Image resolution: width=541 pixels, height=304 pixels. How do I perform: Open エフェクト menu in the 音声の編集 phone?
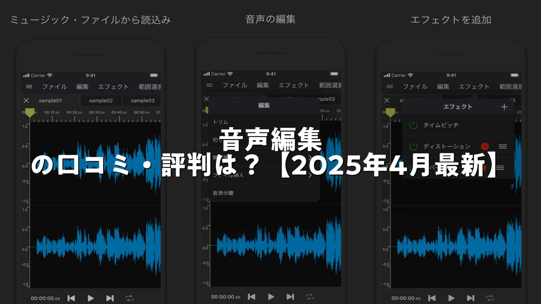pyautogui.click(x=294, y=85)
